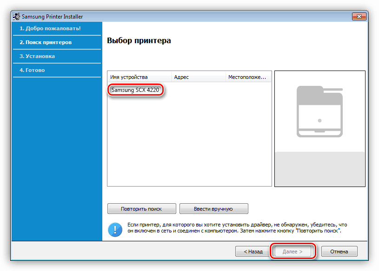379x271 pixels.
Task: Select step '2. Поиск принтеров' in the sidebar
Action: [46, 42]
